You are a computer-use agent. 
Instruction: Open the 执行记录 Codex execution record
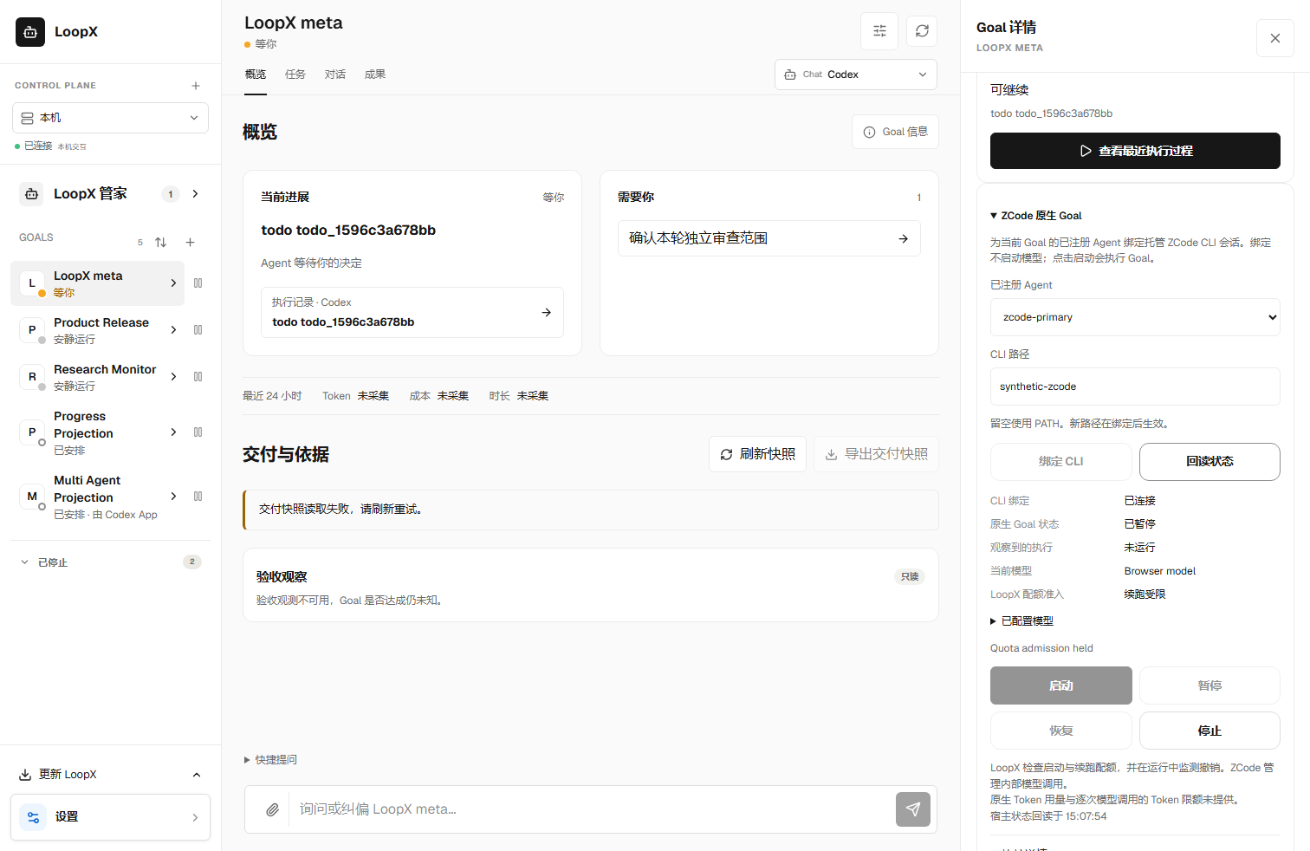pos(412,312)
